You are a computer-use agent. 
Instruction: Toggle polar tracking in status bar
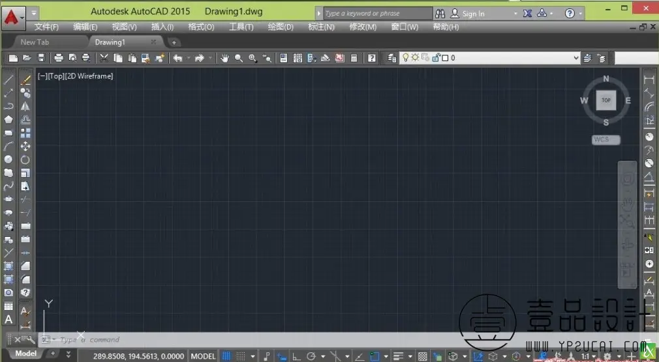(x=311, y=357)
